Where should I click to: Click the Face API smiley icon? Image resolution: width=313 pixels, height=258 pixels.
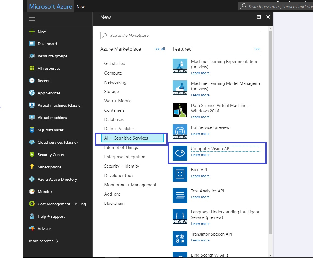180,174
